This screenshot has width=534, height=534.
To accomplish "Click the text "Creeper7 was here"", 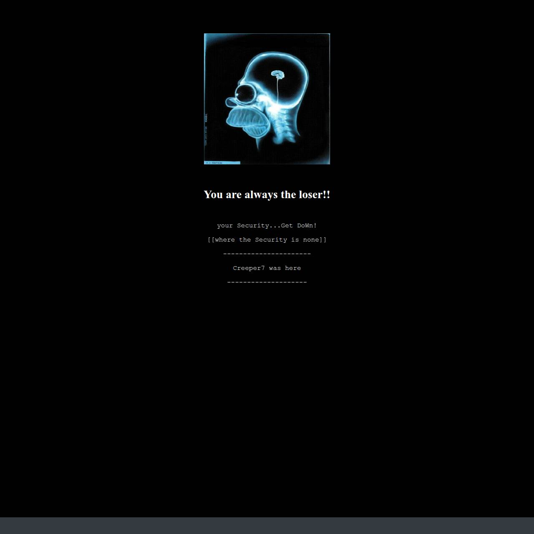I will [267, 268].
